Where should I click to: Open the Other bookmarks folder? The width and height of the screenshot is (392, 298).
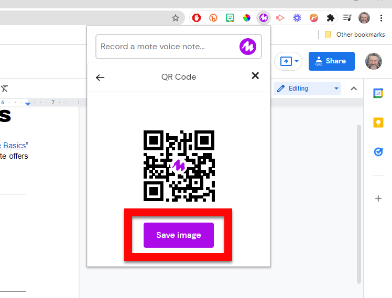point(355,35)
